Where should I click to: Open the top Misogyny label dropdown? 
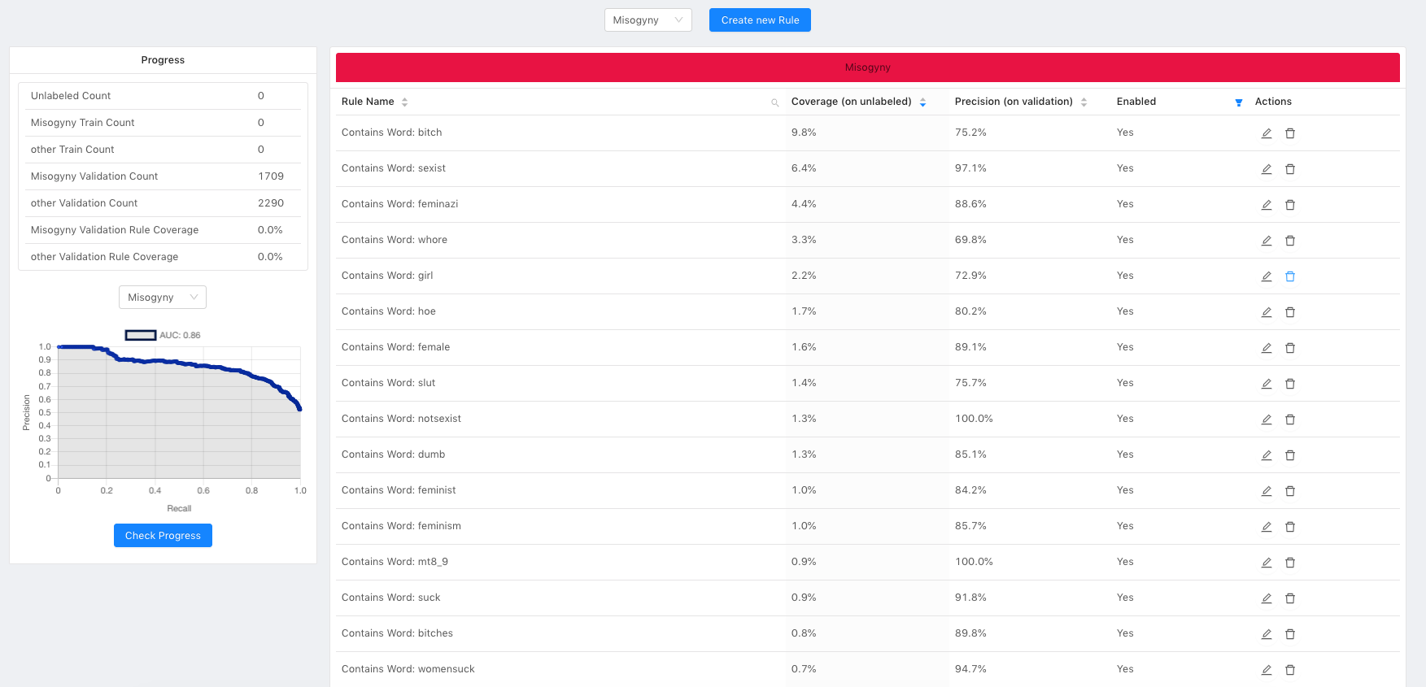tap(648, 20)
